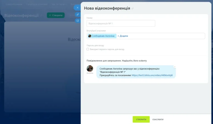Open 'Структура компанії' menu on background page
This screenshot has width=213, height=124.
pos(37,4)
